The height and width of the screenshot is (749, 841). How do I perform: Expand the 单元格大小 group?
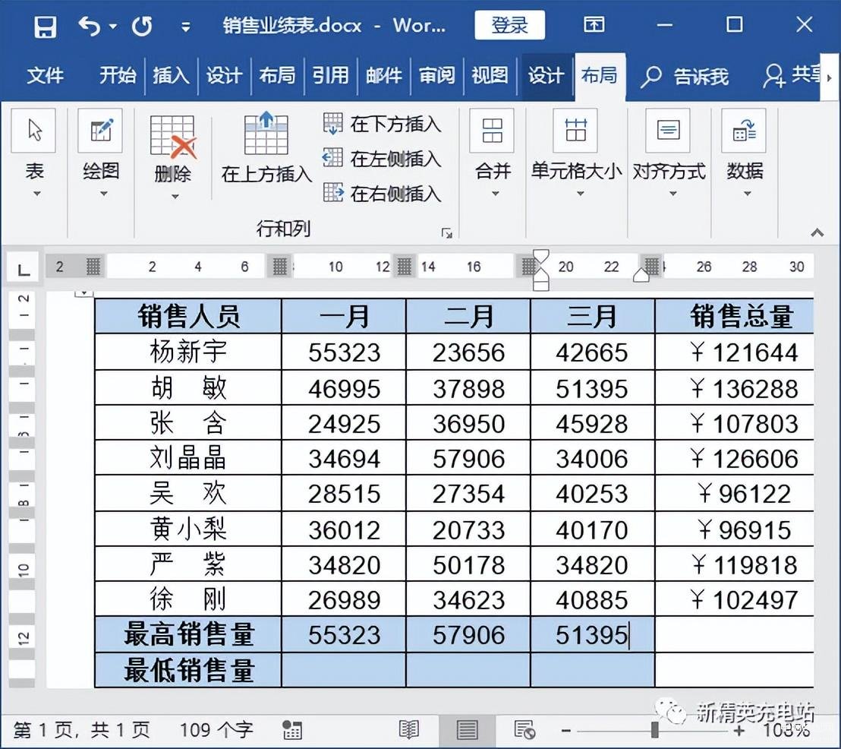pos(577,153)
